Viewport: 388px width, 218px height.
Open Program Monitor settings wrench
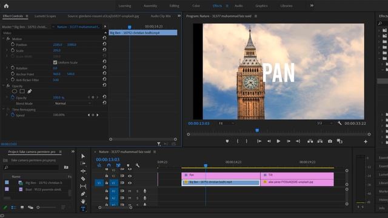339,123
